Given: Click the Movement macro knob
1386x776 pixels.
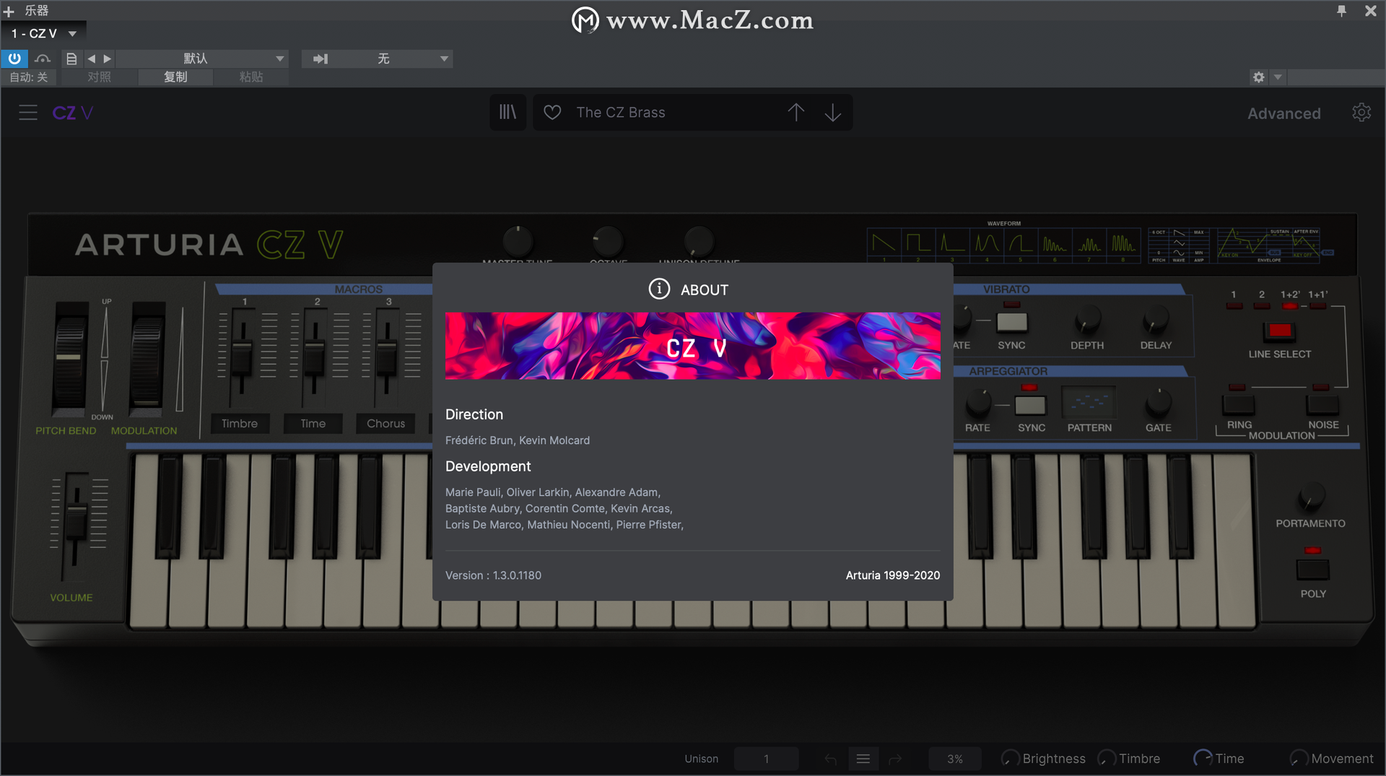Looking at the screenshot, I should tap(1299, 758).
